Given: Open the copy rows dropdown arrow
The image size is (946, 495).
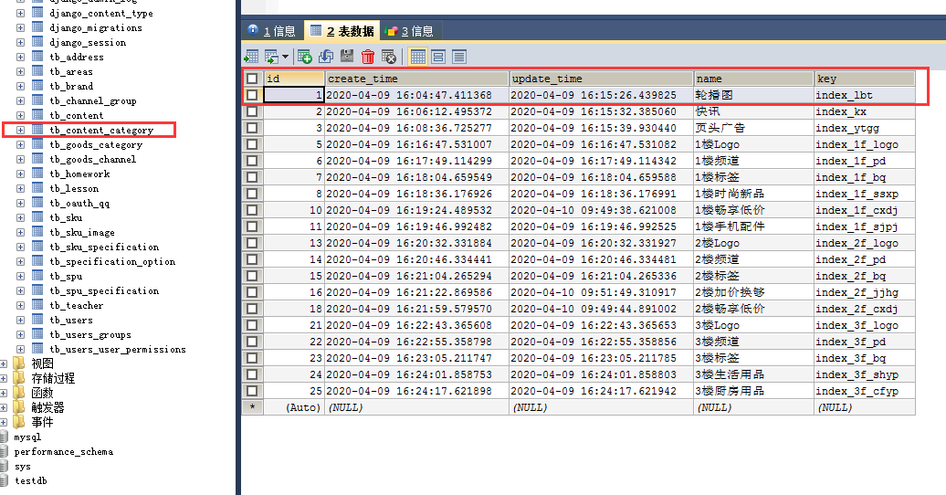Looking at the screenshot, I should (286, 57).
